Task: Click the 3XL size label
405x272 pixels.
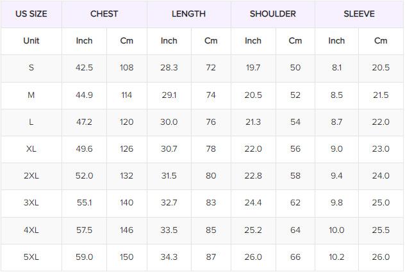Action: pos(31,202)
